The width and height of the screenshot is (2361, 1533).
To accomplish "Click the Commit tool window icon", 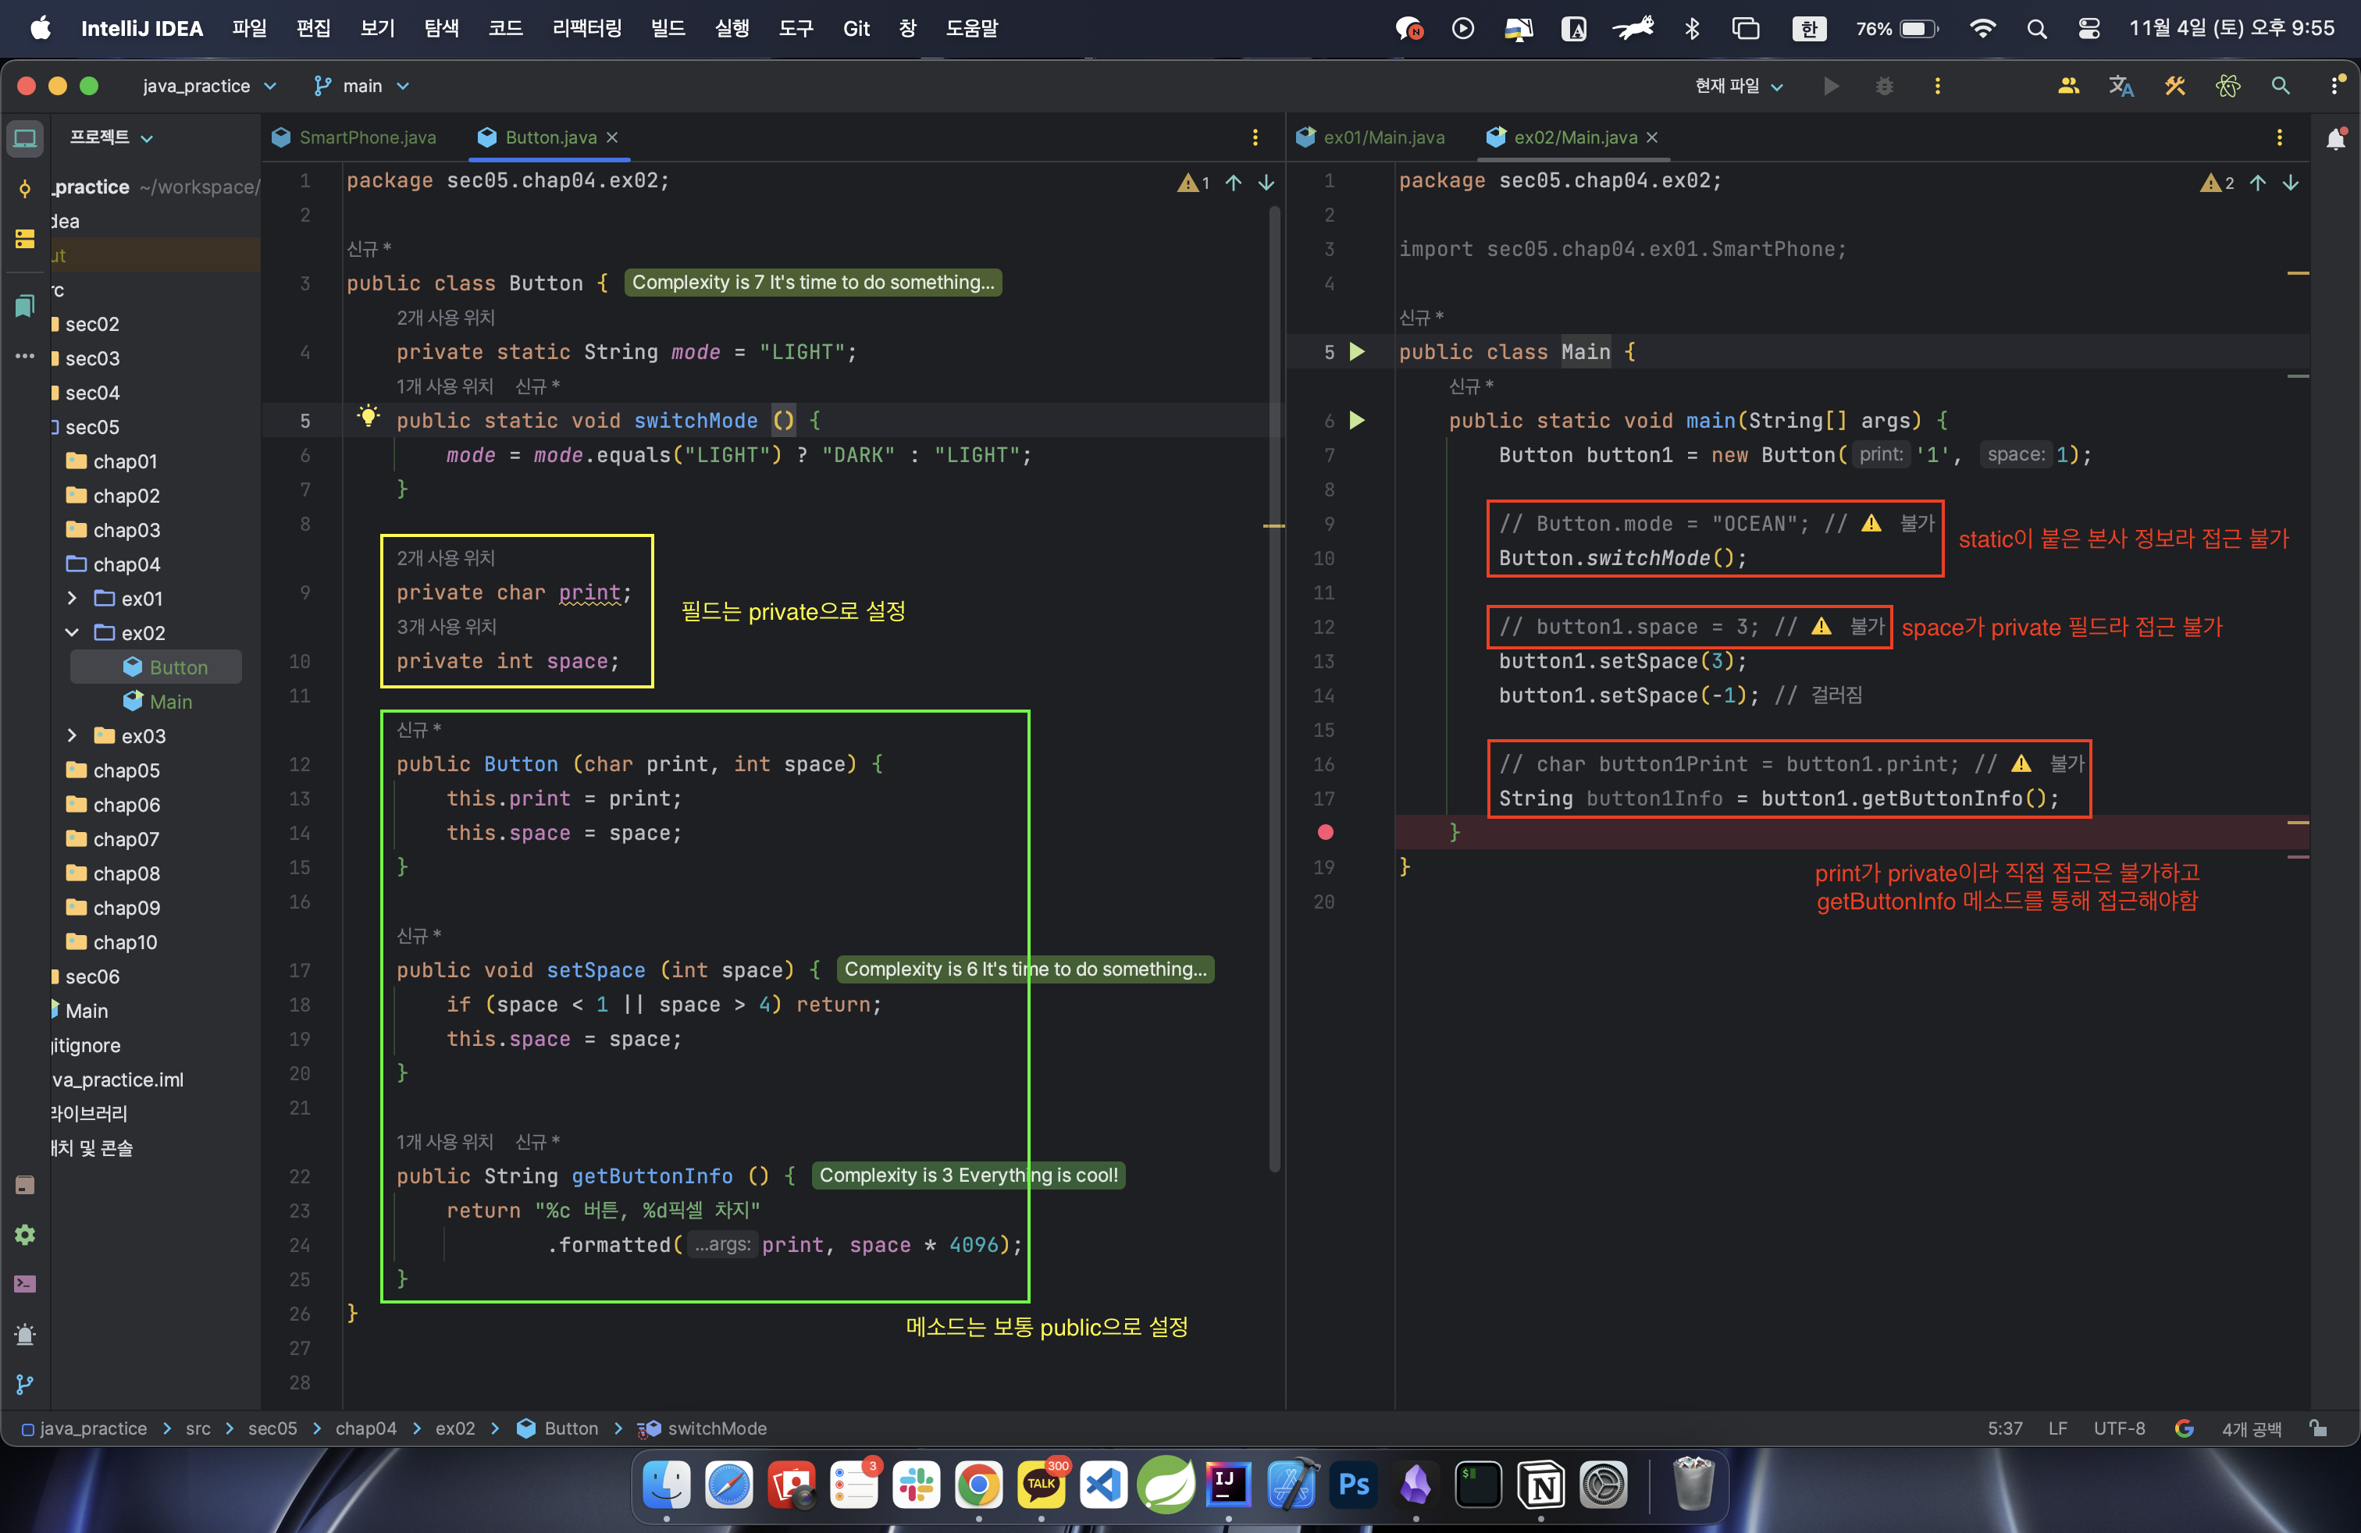I will click(x=25, y=188).
